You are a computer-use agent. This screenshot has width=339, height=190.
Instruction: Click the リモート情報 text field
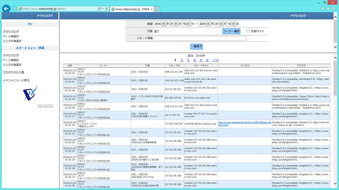click(200, 38)
